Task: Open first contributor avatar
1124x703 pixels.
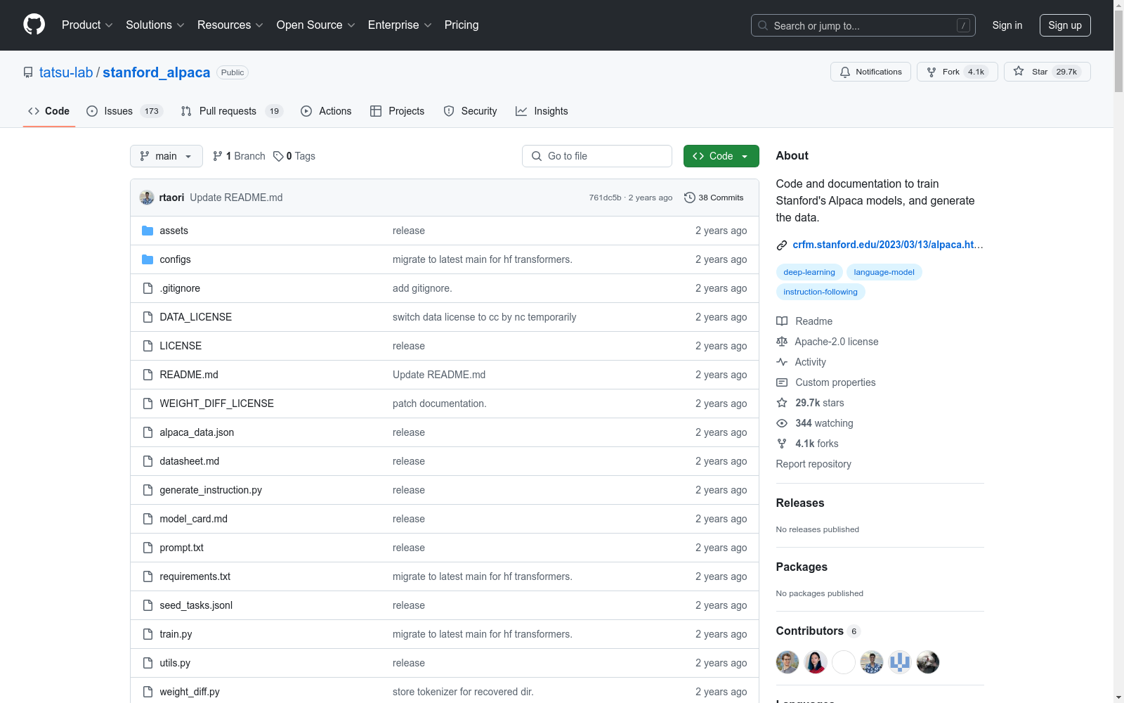Action: pyautogui.click(x=788, y=662)
